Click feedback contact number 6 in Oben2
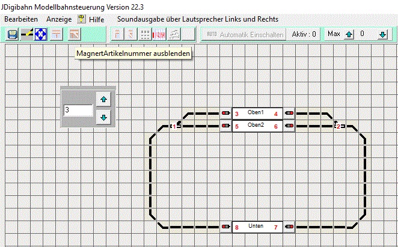This screenshot has width=398, height=247. [x=276, y=126]
